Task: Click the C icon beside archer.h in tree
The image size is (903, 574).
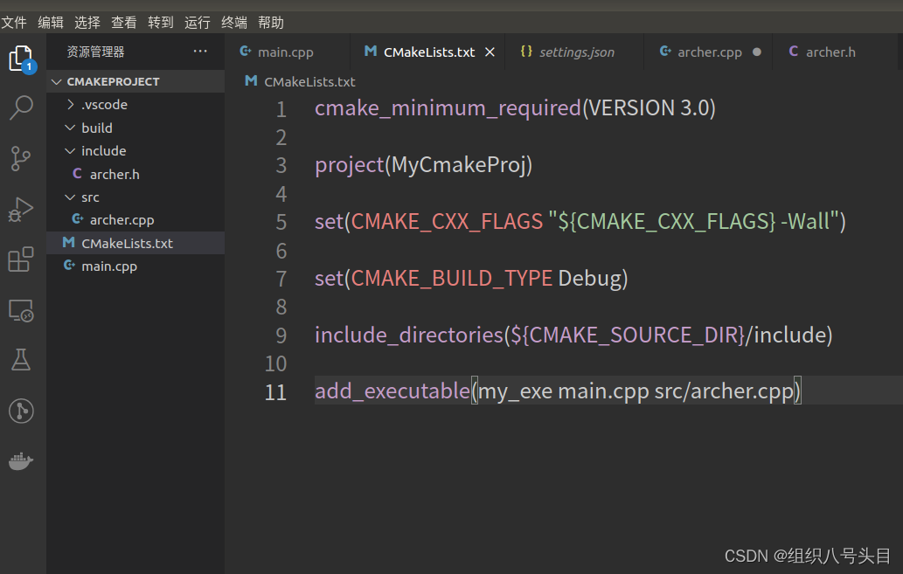Action: tap(77, 173)
